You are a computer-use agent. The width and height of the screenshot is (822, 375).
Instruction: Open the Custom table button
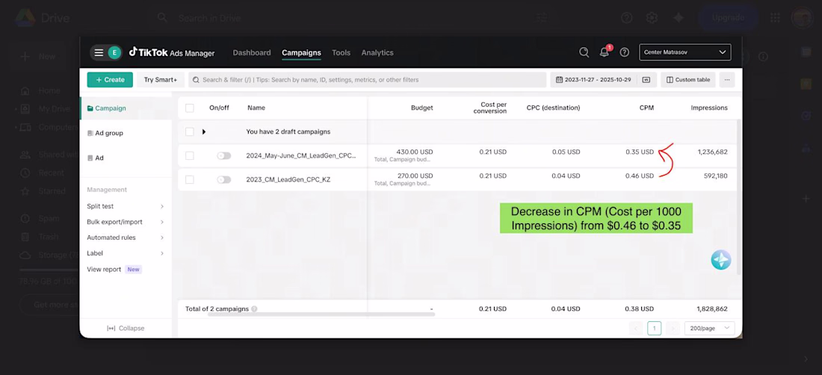pyautogui.click(x=687, y=80)
